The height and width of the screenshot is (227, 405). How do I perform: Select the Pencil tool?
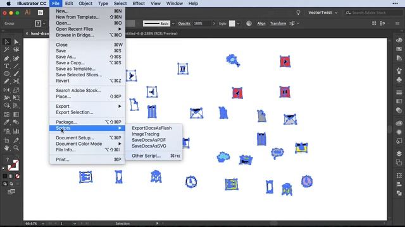click(x=6, y=81)
